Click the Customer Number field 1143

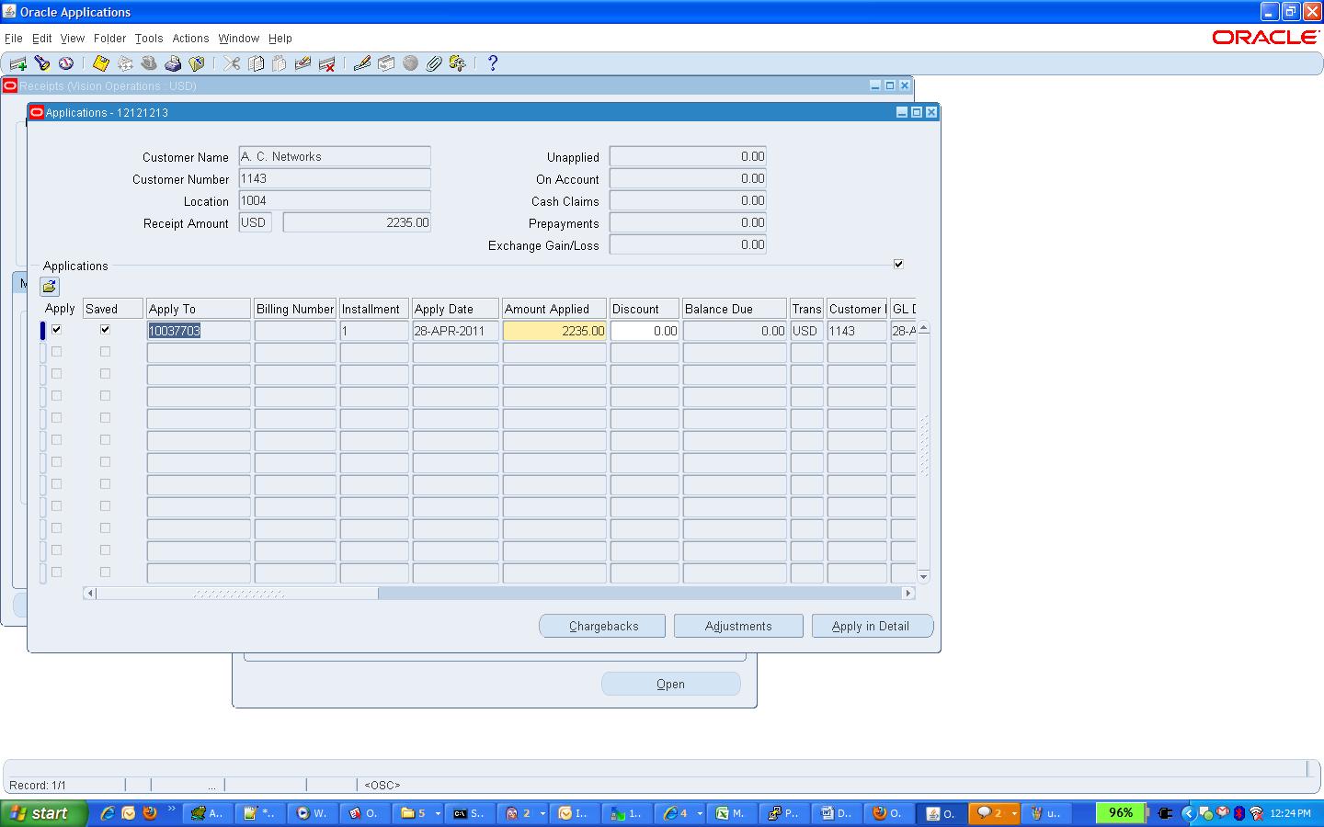point(335,179)
